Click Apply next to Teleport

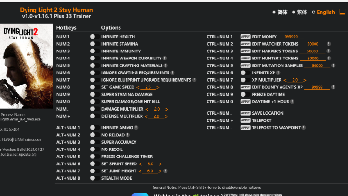pos(246,120)
